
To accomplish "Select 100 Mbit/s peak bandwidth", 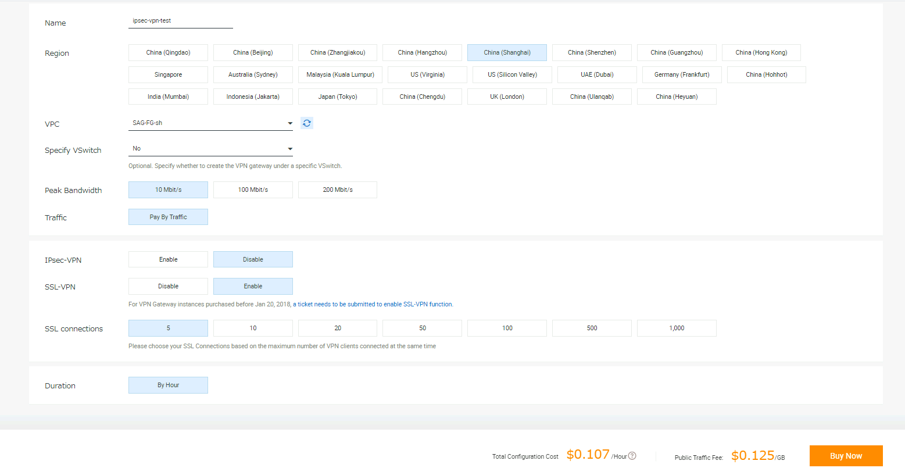I will click(253, 190).
